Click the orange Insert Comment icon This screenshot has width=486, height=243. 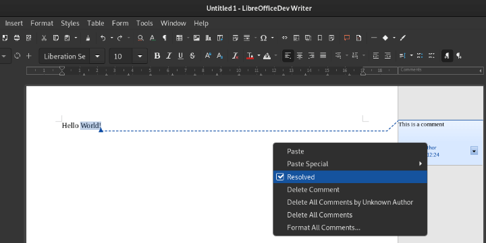pyautogui.click(x=347, y=38)
